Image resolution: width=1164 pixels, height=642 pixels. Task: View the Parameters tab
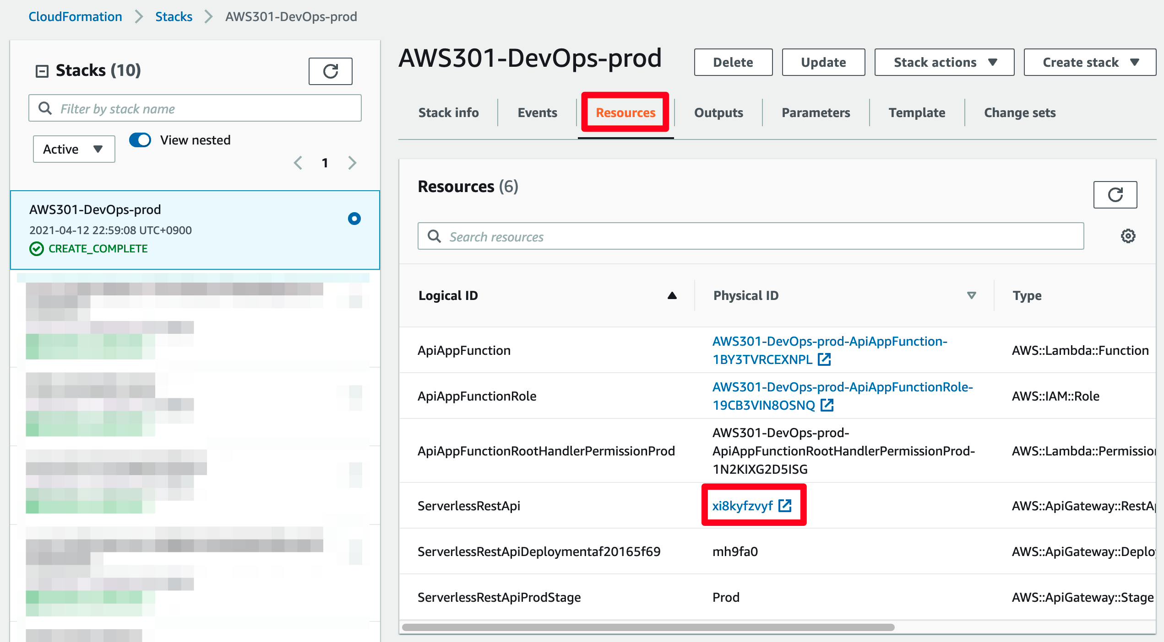click(816, 112)
